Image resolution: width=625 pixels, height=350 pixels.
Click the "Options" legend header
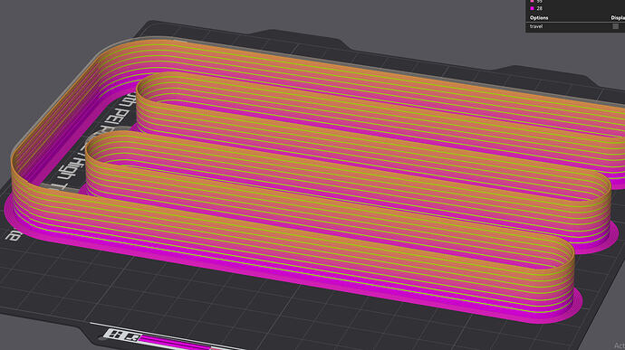point(539,18)
